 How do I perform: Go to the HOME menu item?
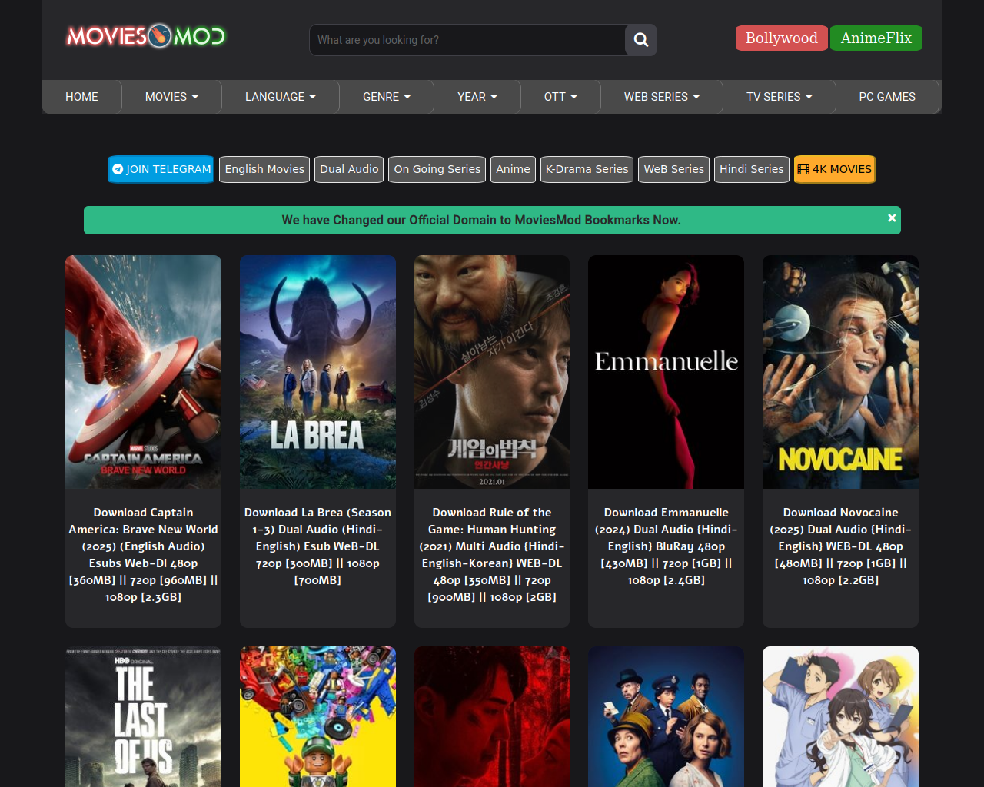pyautogui.click(x=81, y=97)
